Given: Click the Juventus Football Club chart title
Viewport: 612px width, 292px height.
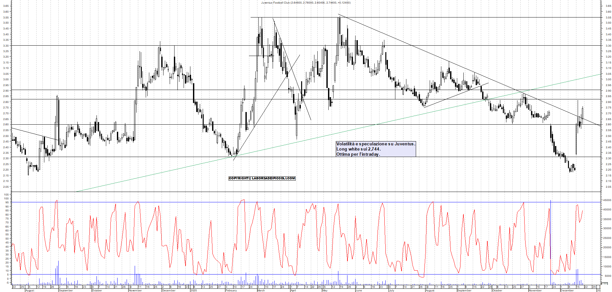Looking at the screenshot, I should pyautogui.click(x=306, y=3).
